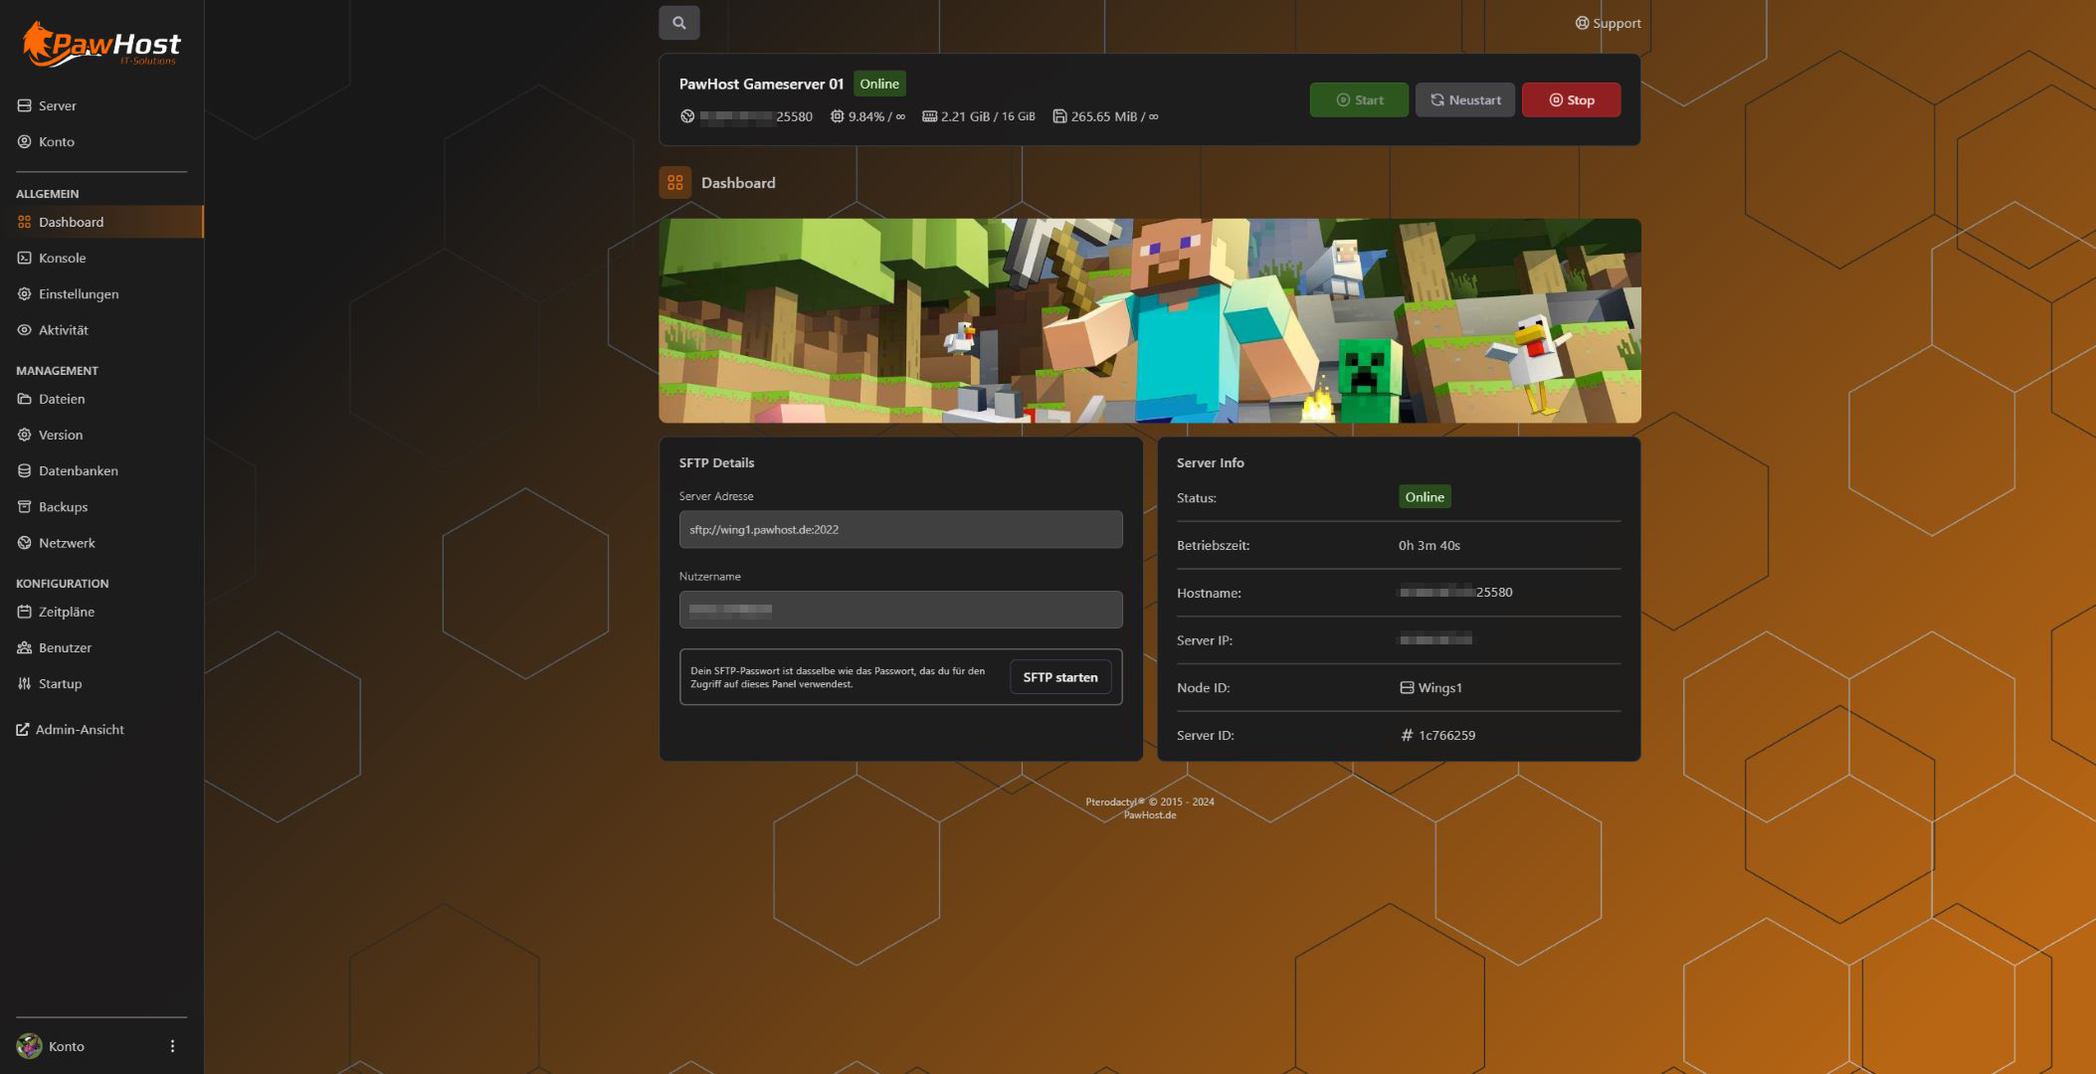Stop the server with red Stop button

coord(1571,99)
